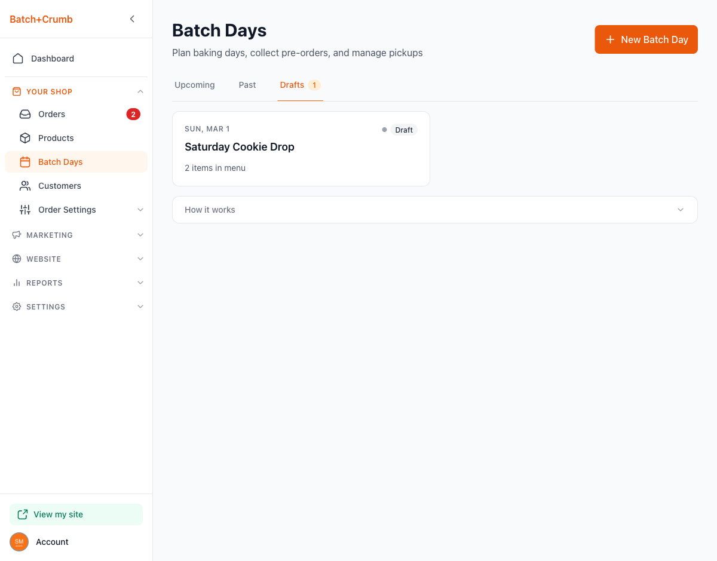Click the Orders inbox icon
This screenshot has height=561, width=717.
[x=25, y=114]
